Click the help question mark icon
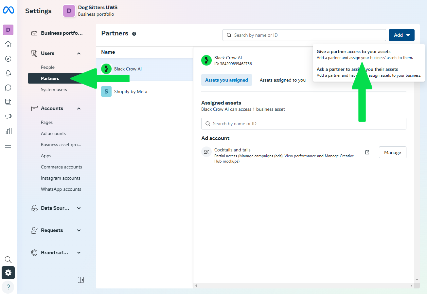 point(8,287)
